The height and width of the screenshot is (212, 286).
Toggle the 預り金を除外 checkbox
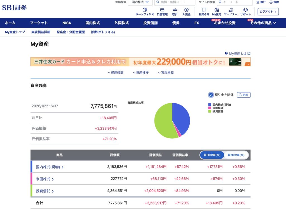point(211,95)
